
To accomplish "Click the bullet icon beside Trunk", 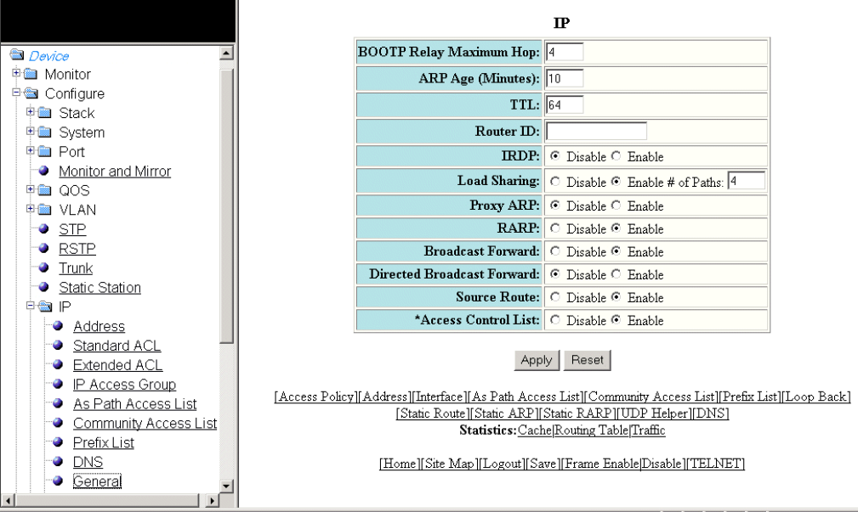I will point(43,267).
